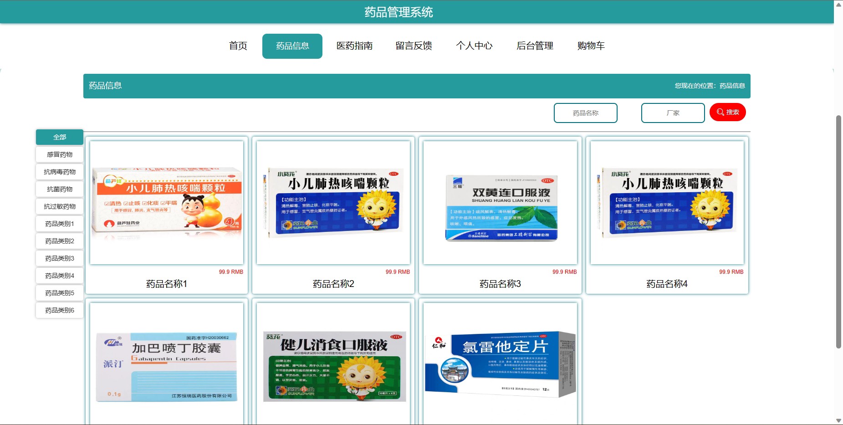
Task: Go to 首页 in navigation bar
Action: (x=238, y=46)
